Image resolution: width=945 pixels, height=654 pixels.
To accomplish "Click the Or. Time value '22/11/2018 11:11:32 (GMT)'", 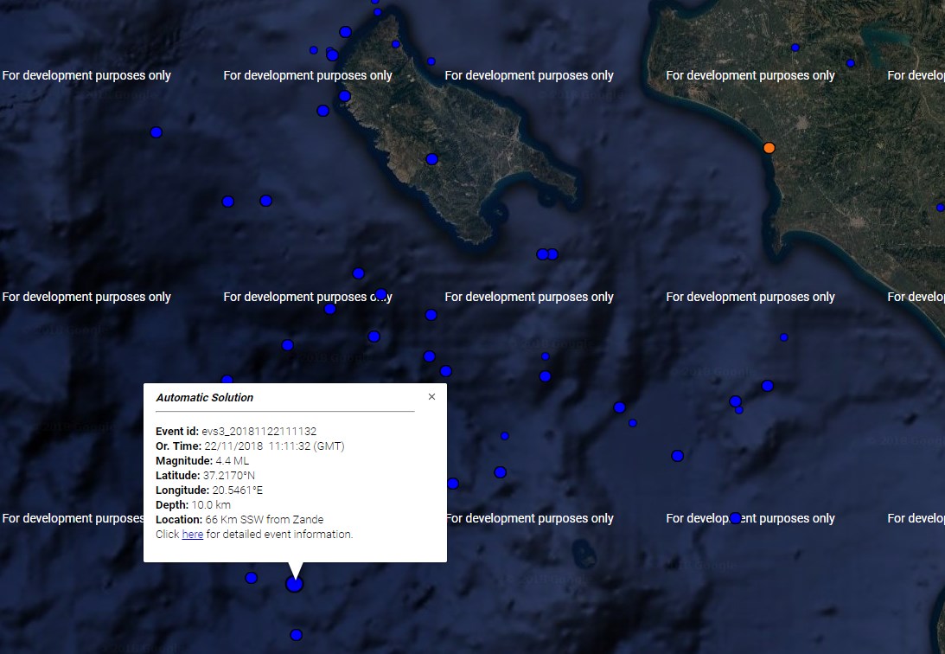I will point(274,446).
